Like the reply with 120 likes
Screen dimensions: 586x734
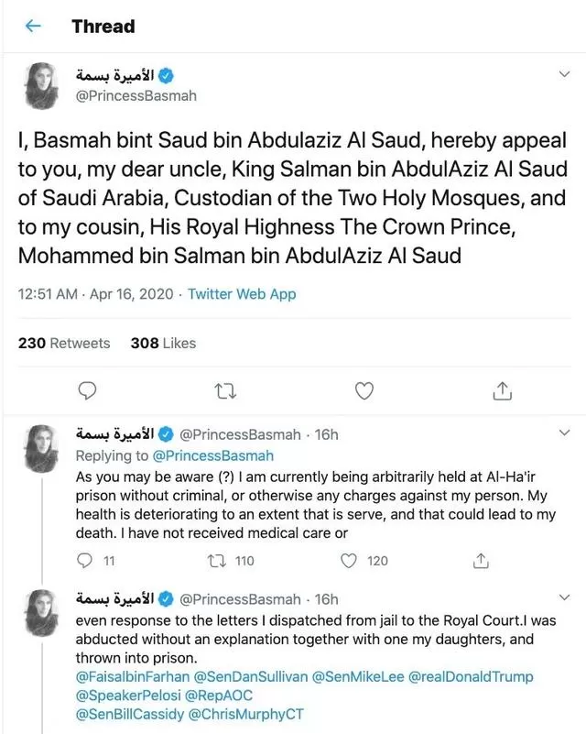tap(349, 560)
